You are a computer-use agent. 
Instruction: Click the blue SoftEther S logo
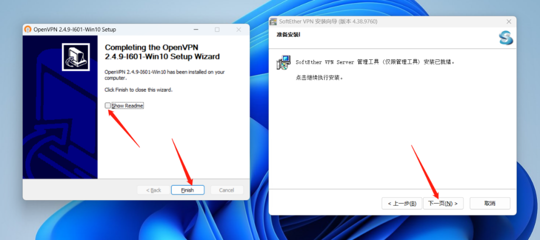(x=506, y=38)
